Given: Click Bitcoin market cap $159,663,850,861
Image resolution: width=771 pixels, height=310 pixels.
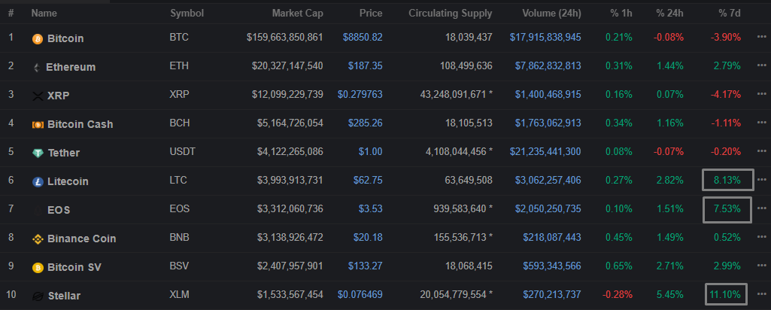Looking at the screenshot, I should pyautogui.click(x=285, y=37).
